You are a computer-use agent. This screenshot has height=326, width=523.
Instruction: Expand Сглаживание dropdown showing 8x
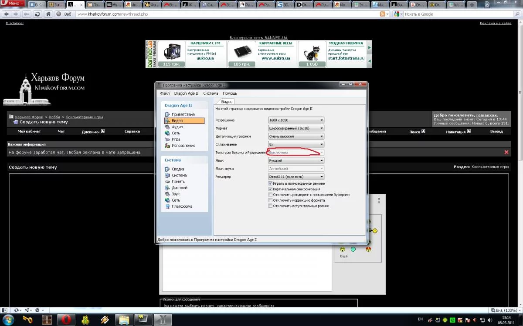click(x=296, y=144)
